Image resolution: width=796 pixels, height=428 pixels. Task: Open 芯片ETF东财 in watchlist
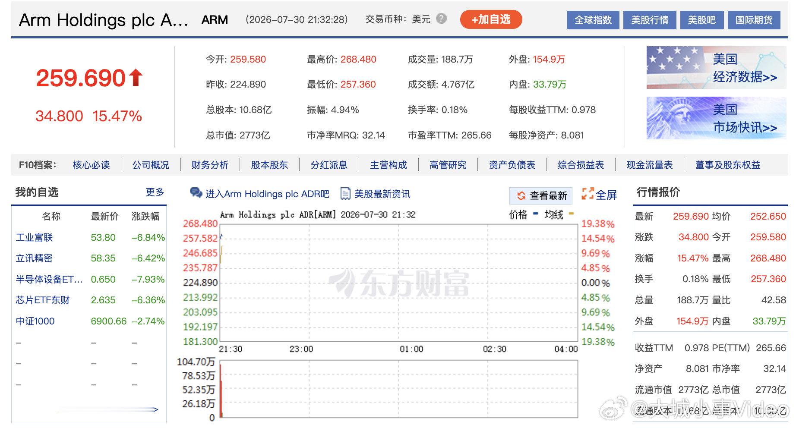click(43, 300)
